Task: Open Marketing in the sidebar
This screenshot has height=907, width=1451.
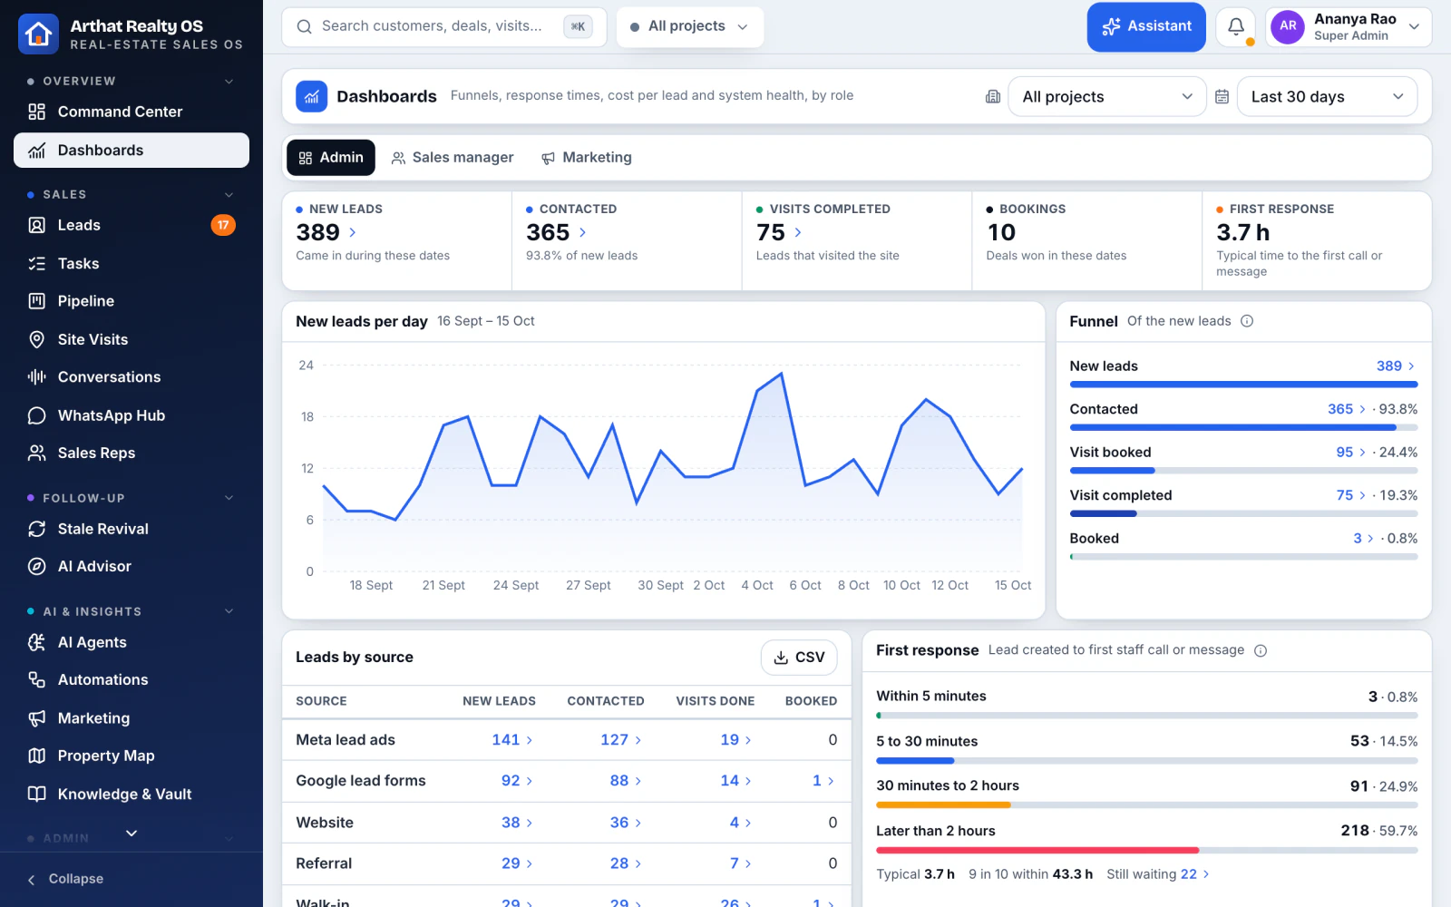Action: (x=131, y=718)
